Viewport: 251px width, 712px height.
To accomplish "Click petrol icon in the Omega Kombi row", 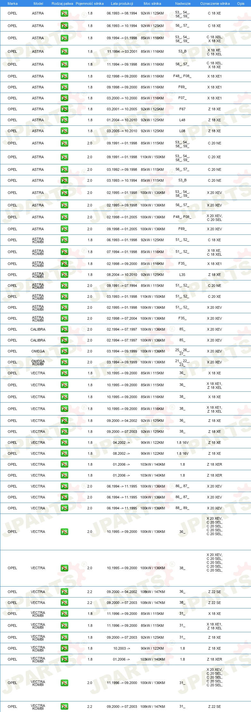I will click(x=64, y=362).
